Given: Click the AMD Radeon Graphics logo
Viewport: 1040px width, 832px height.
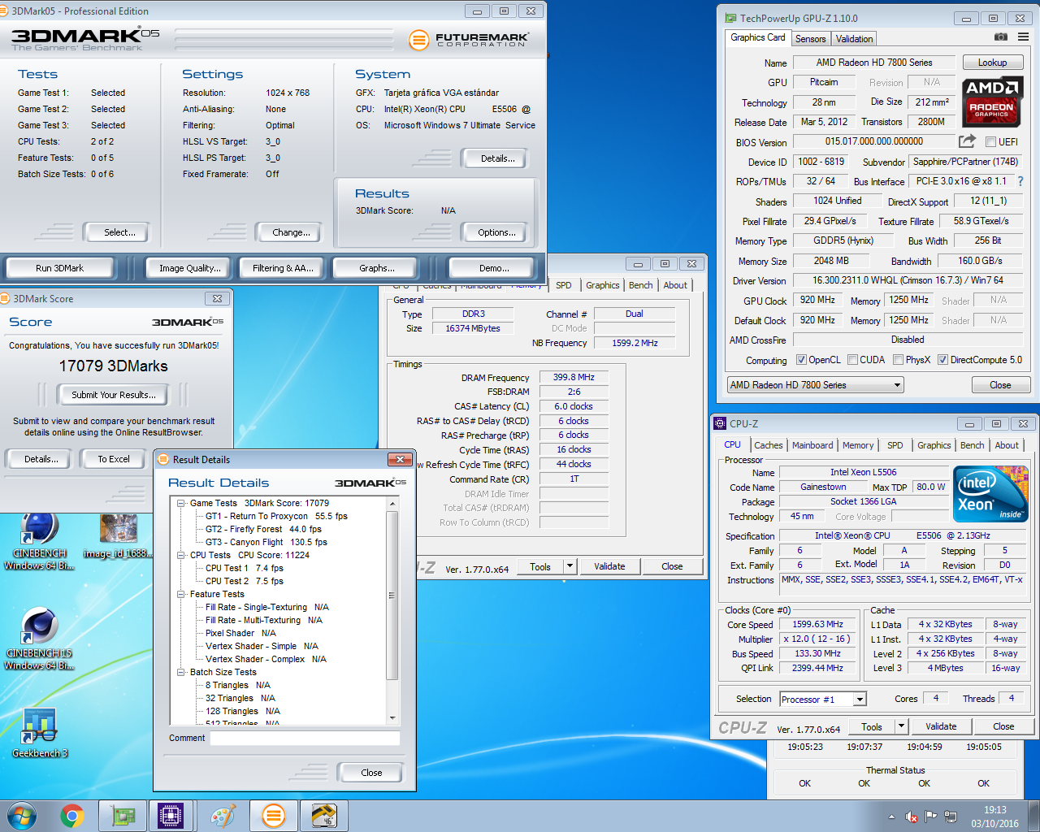Looking at the screenshot, I should (x=991, y=101).
